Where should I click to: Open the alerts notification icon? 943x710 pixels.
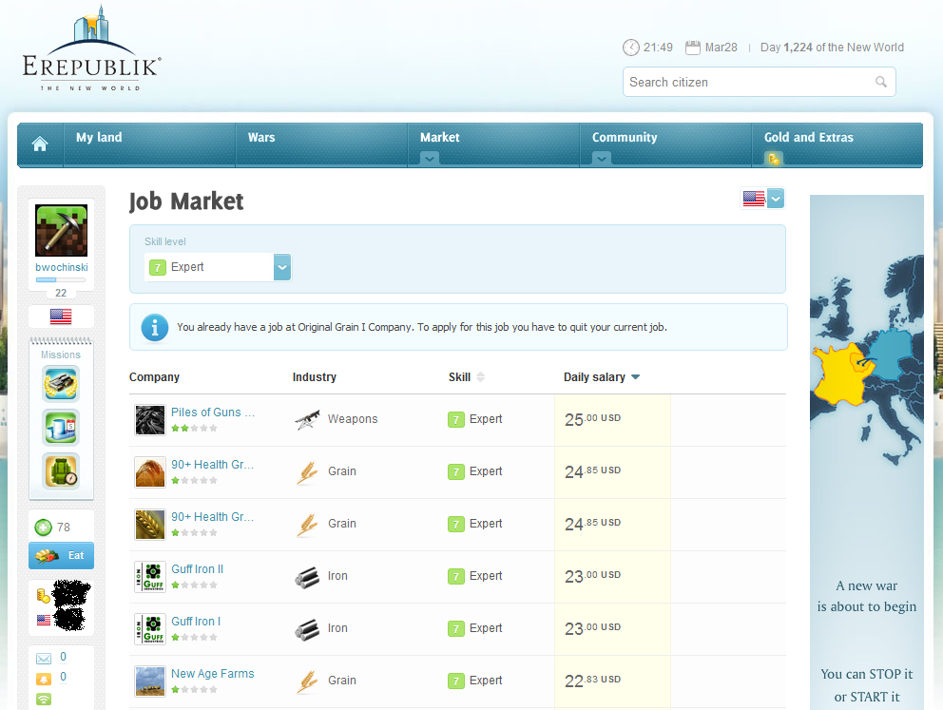(x=44, y=679)
